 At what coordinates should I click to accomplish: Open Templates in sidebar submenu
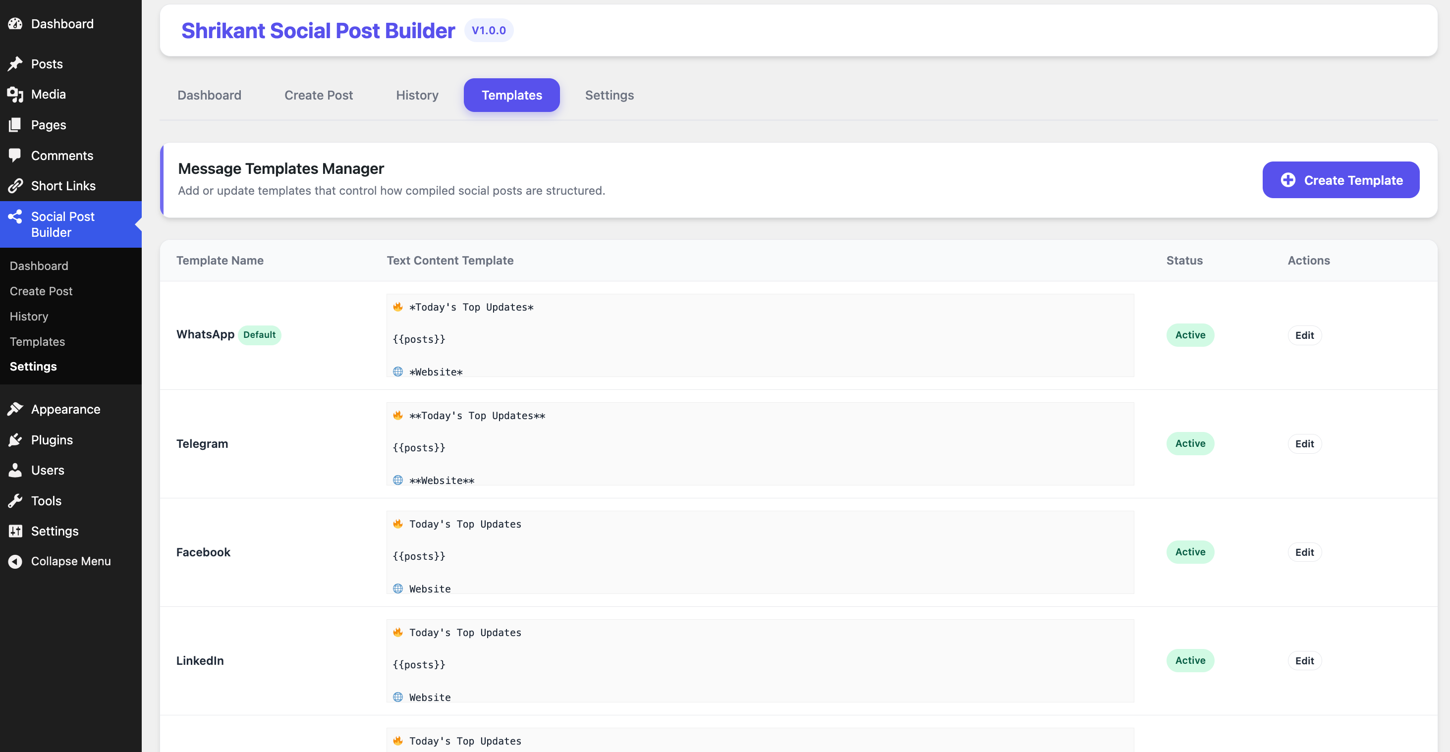point(37,342)
